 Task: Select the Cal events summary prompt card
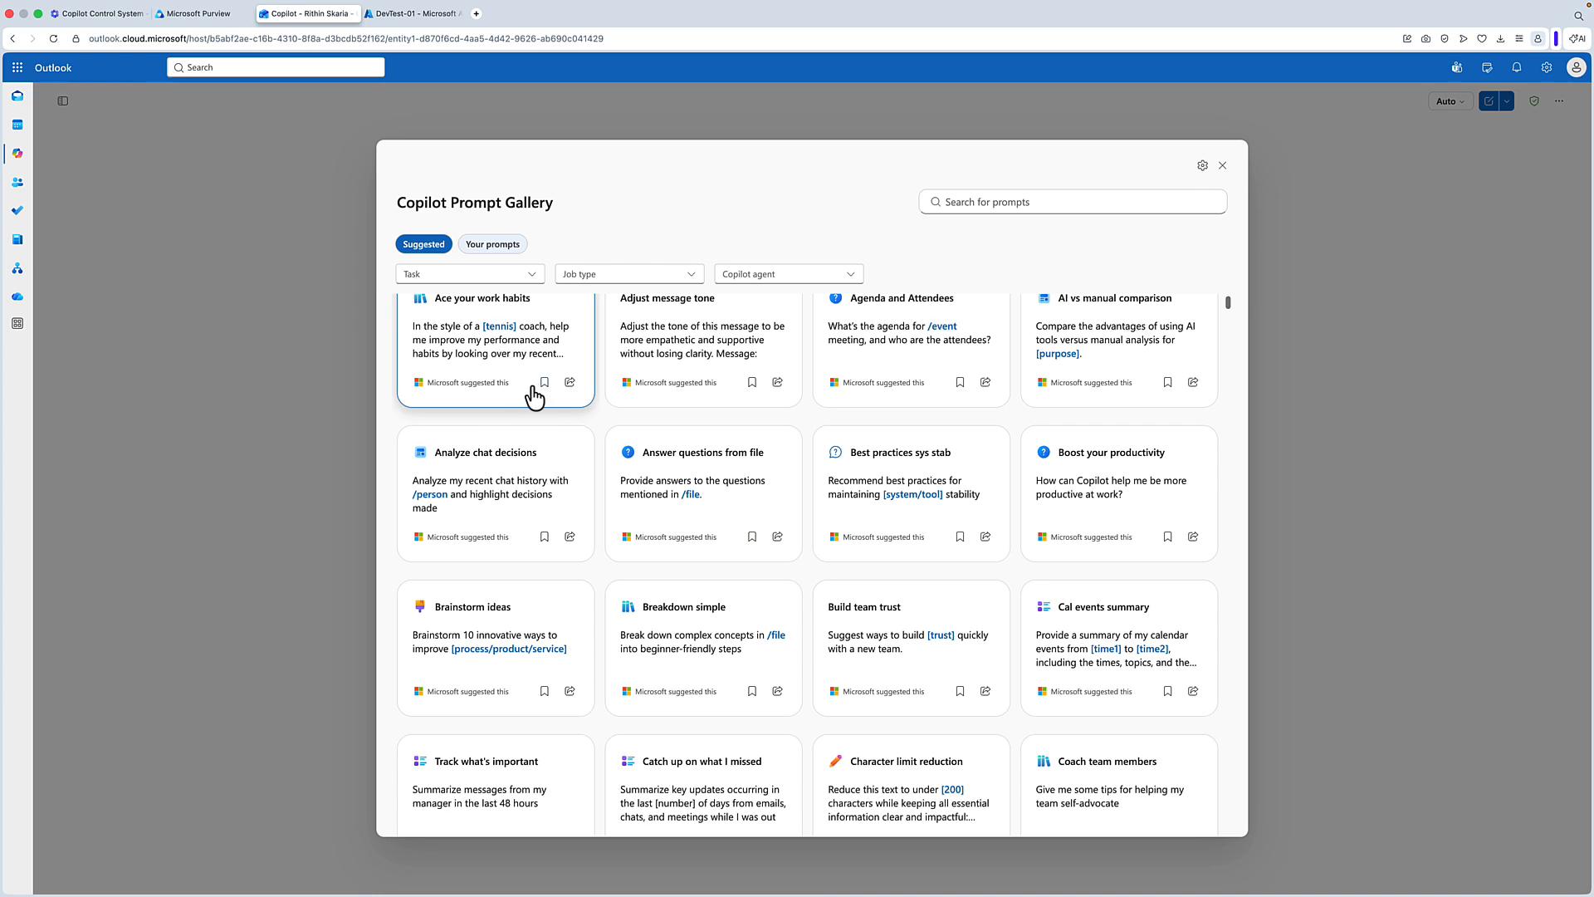click(x=1119, y=648)
